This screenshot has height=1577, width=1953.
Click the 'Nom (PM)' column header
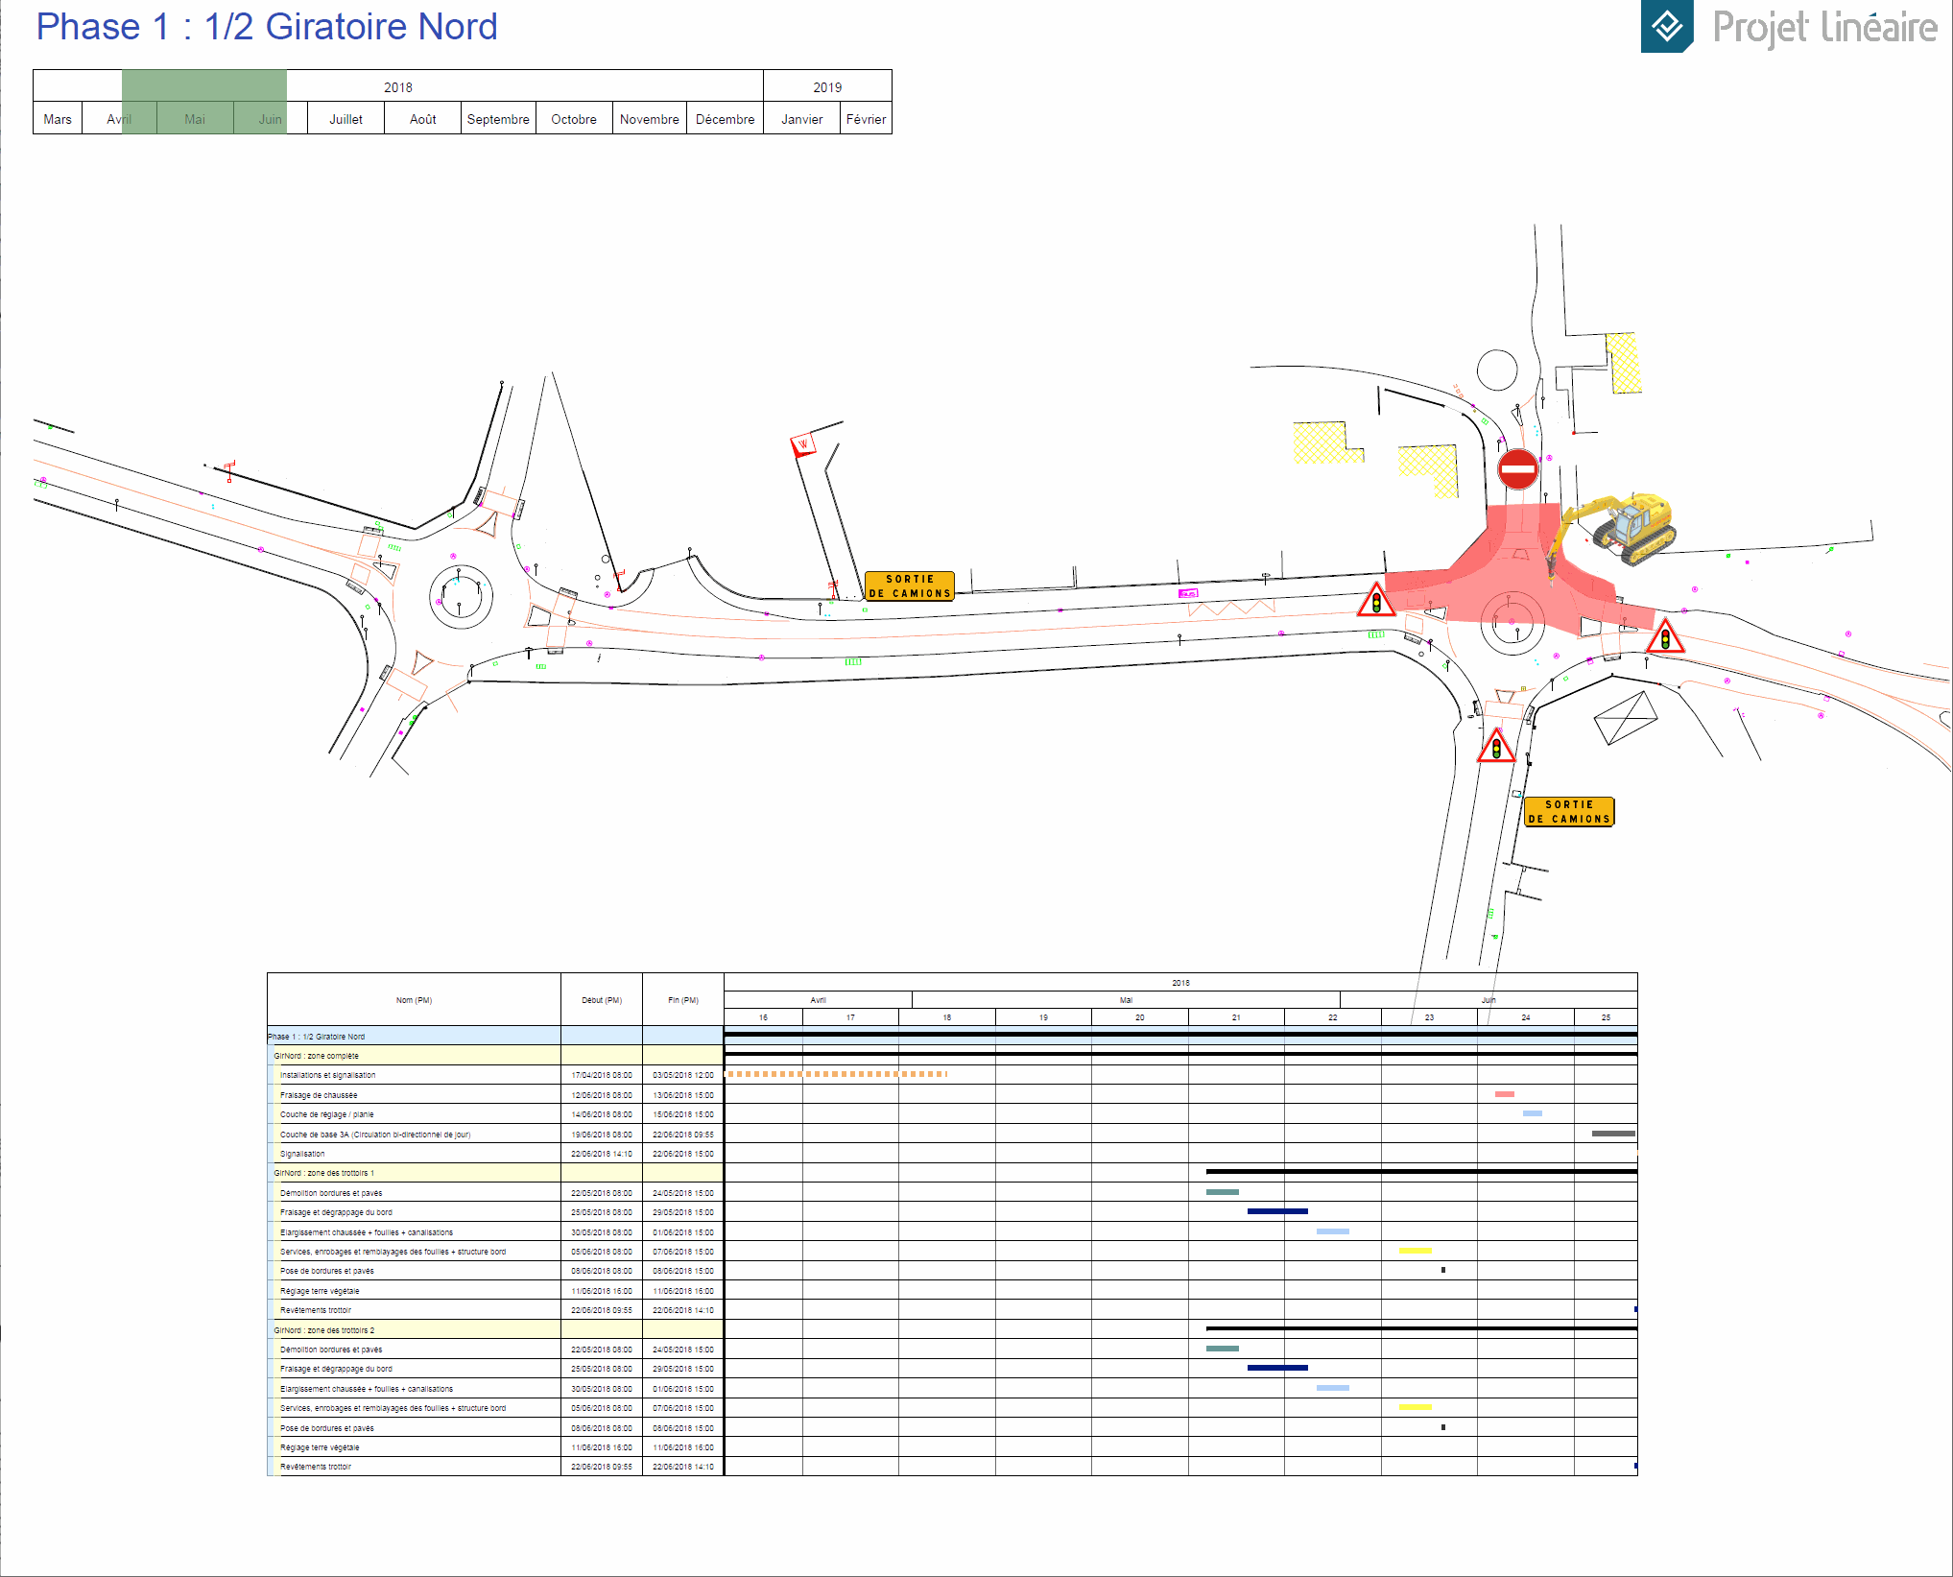coord(414,1000)
